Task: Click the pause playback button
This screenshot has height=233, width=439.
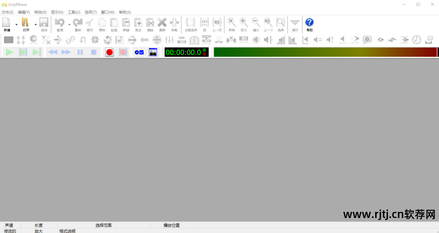Action: 80,52
